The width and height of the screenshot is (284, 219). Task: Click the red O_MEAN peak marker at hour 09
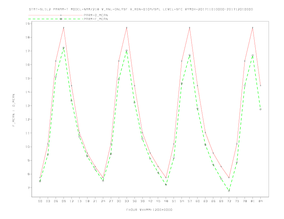(x=63, y=28)
